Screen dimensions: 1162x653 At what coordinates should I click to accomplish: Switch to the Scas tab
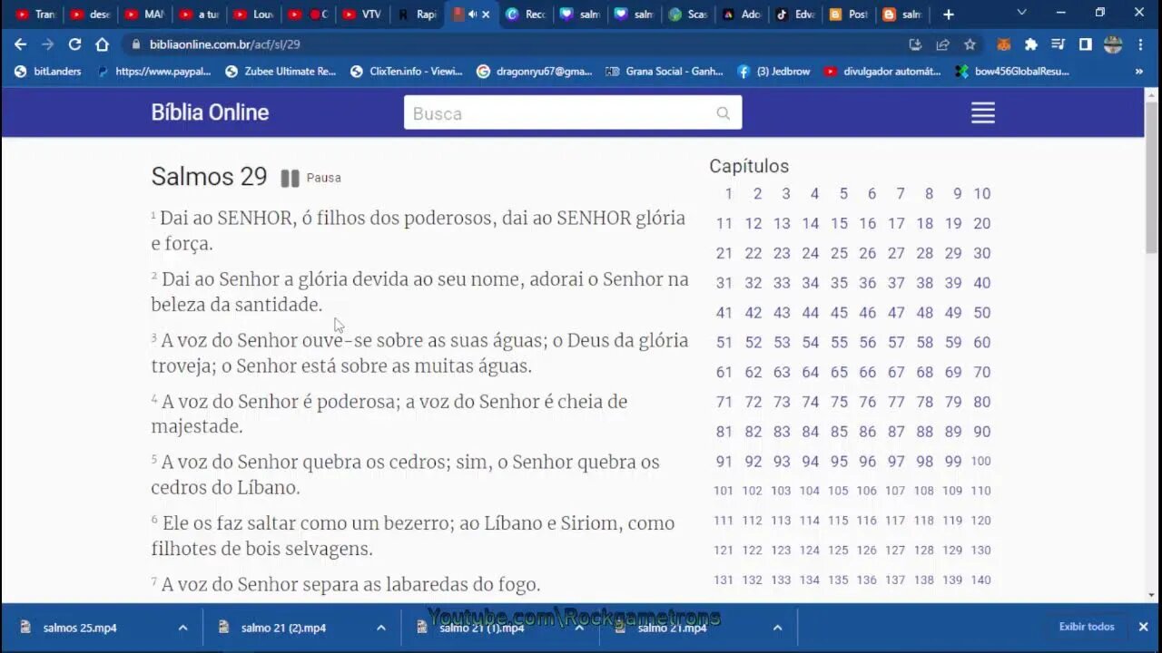coord(688,15)
